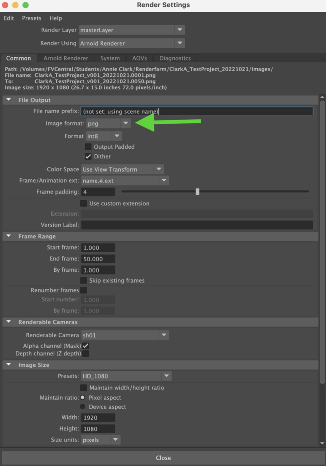Viewport: 326px width, 466px height.
Task: Select the Device aspect radio button
Action: [83, 406]
